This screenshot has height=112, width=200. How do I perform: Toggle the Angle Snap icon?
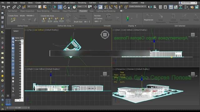tap(111, 7)
